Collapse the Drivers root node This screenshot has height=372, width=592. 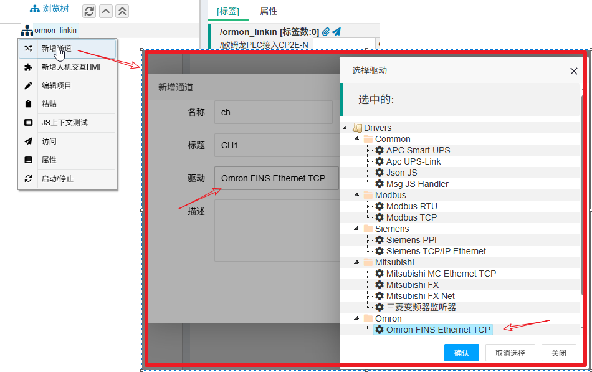click(346, 128)
